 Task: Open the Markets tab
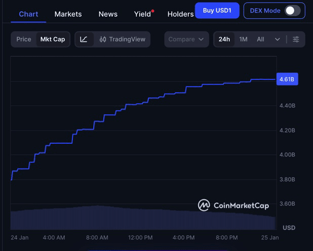(68, 14)
